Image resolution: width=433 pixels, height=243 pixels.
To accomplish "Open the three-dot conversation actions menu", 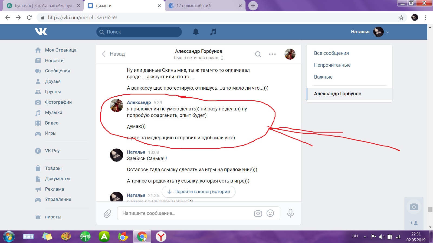I will pos(272,54).
